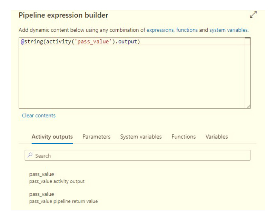Image resolution: width=276 pixels, height=220 pixels.
Task: Click the Pipeline expression builder title
Action: (63, 15)
